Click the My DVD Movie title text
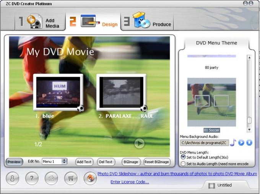The height and width of the screenshot is (194, 260). click(x=60, y=52)
